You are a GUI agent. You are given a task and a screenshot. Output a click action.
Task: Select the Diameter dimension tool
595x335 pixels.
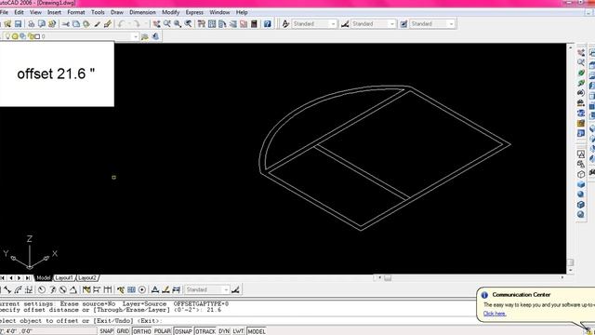pos(62,289)
